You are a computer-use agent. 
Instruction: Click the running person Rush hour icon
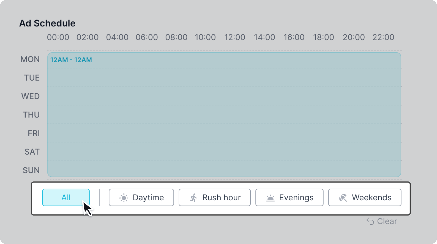194,198
